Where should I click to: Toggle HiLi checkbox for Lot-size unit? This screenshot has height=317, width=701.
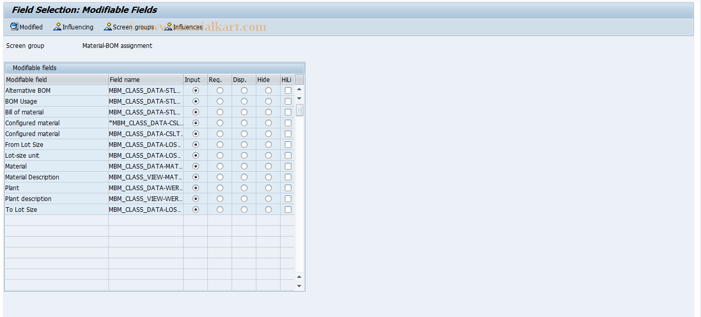[287, 155]
